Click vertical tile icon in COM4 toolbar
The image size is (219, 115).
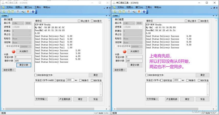tap(12, 12)
